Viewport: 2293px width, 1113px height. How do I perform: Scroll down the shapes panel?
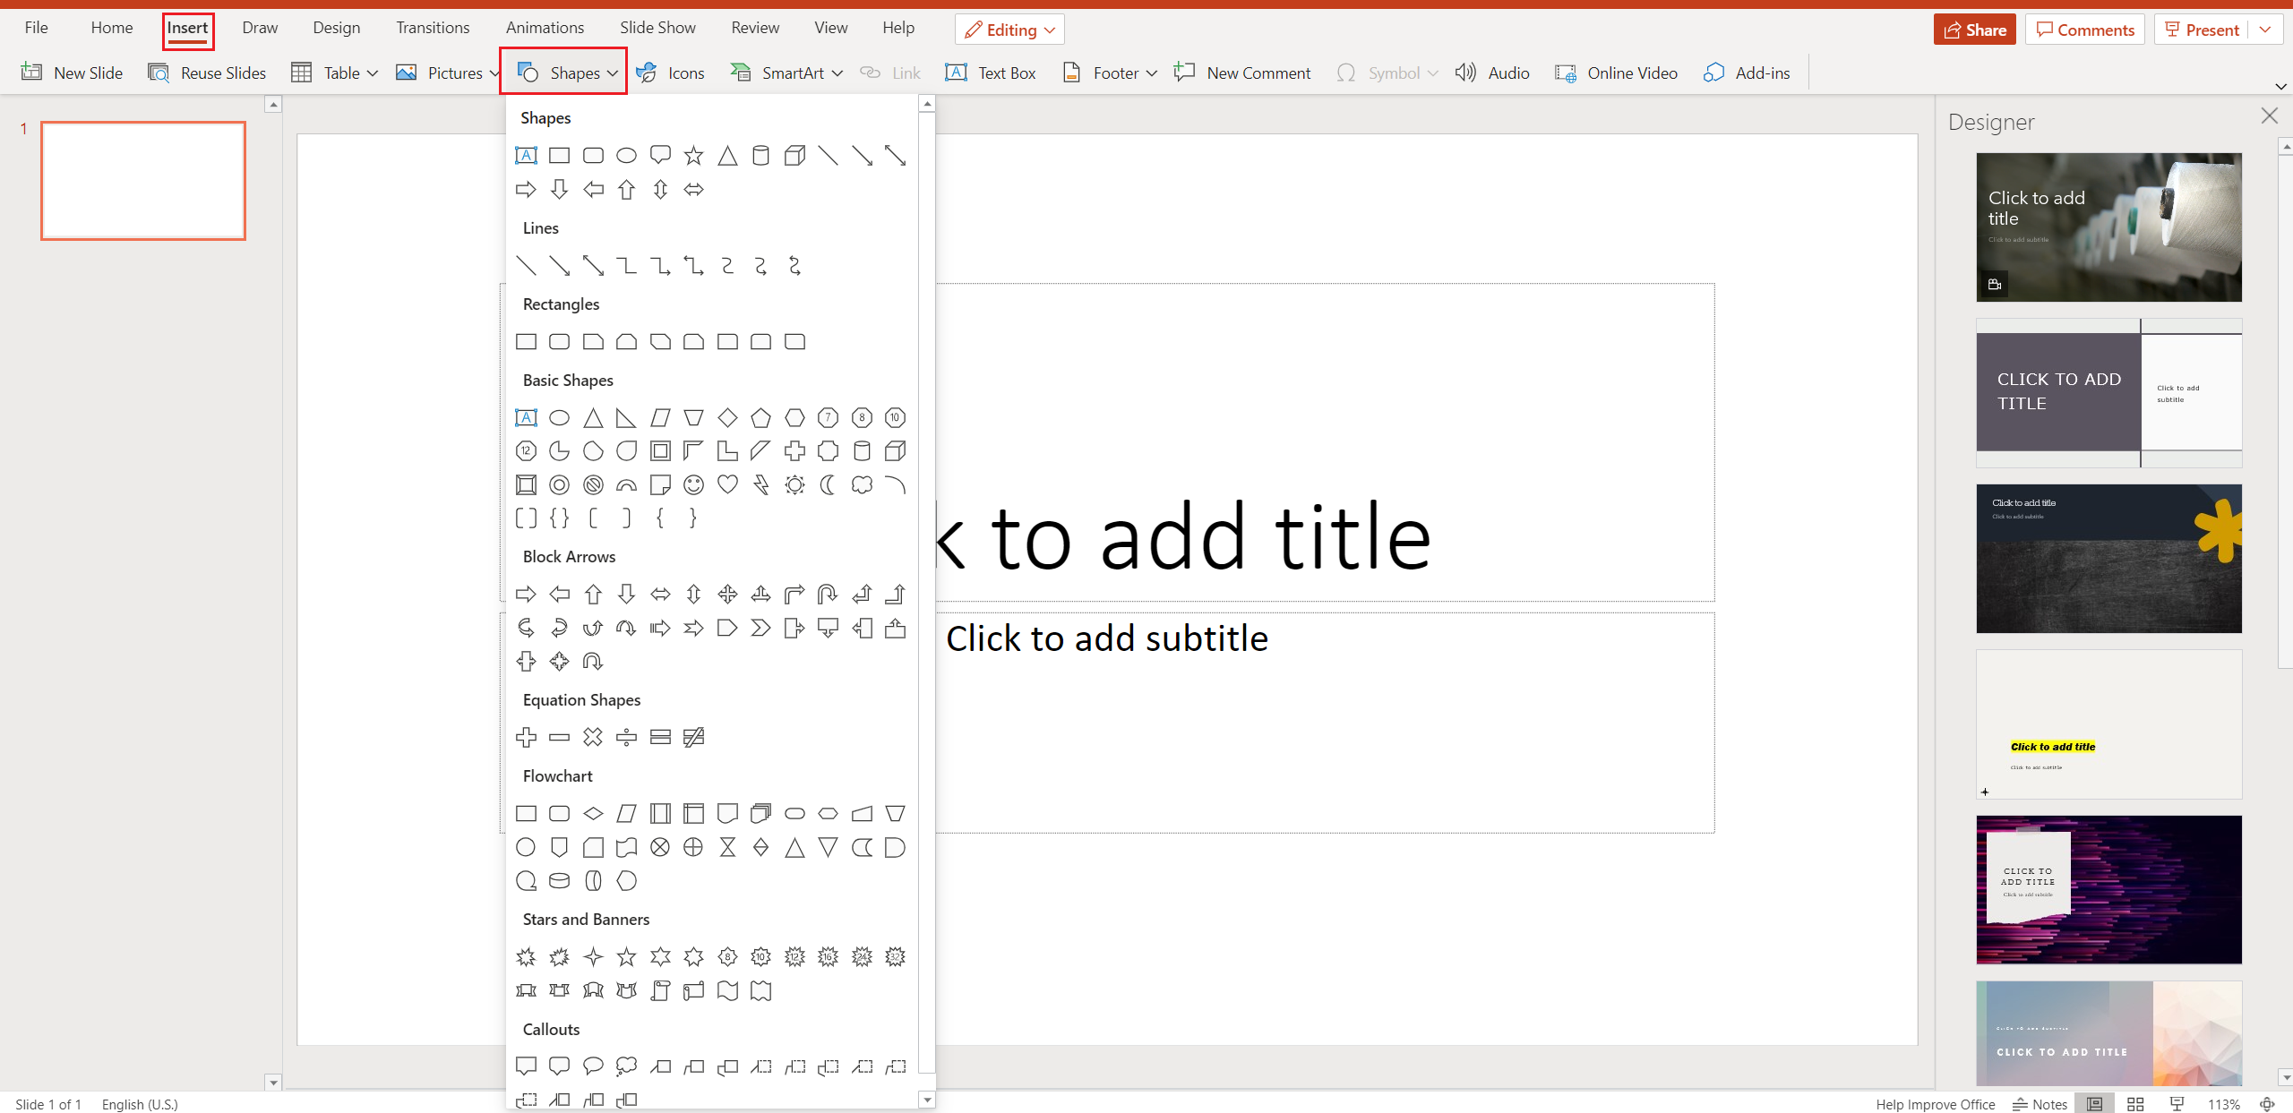(x=925, y=1099)
